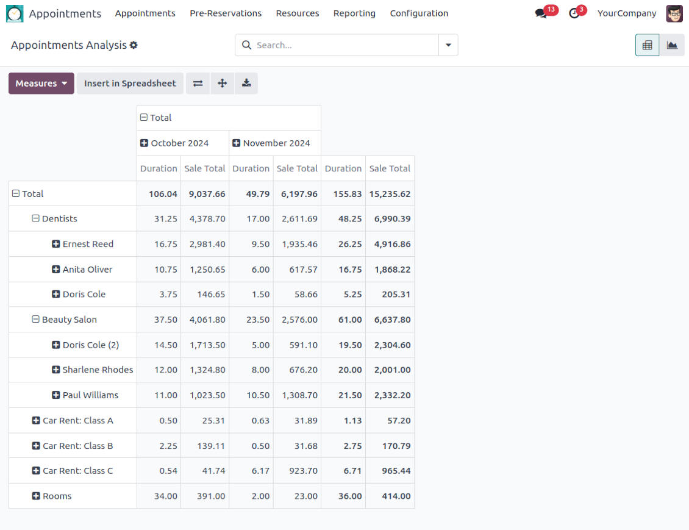The height and width of the screenshot is (530, 689).
Task: Collapse the Dentists row group
Action: pos(35,218)
